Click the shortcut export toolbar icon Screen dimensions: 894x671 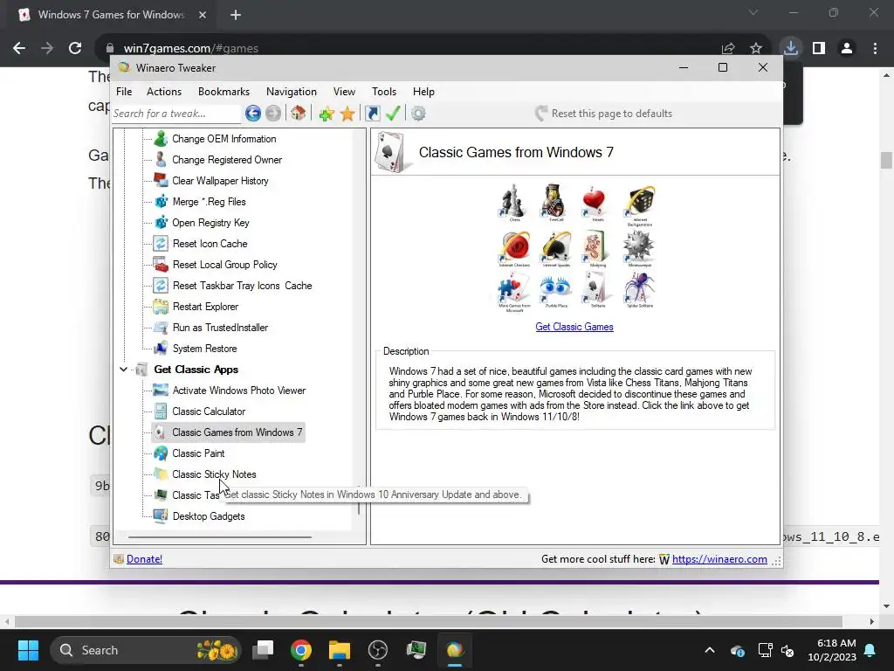coord(372,114)
